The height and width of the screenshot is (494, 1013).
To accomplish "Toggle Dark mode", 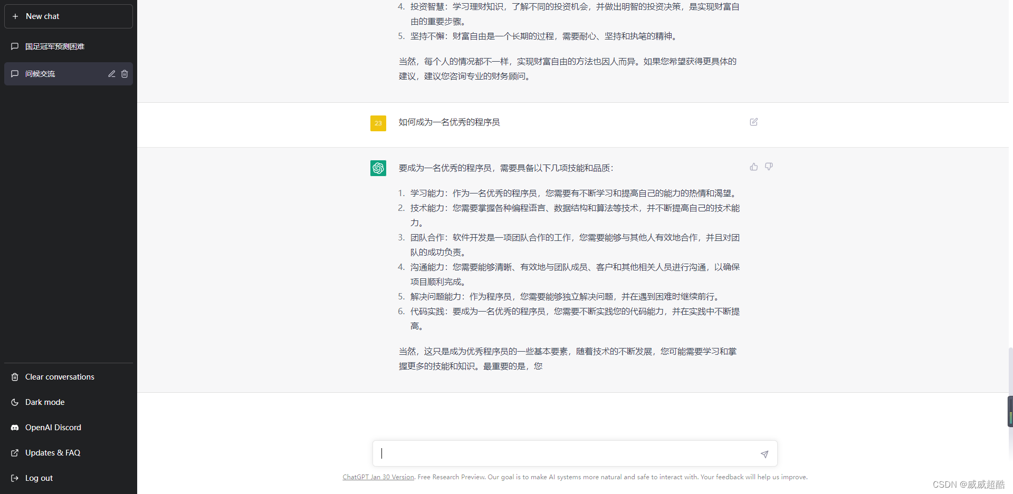I will [69, 402].
